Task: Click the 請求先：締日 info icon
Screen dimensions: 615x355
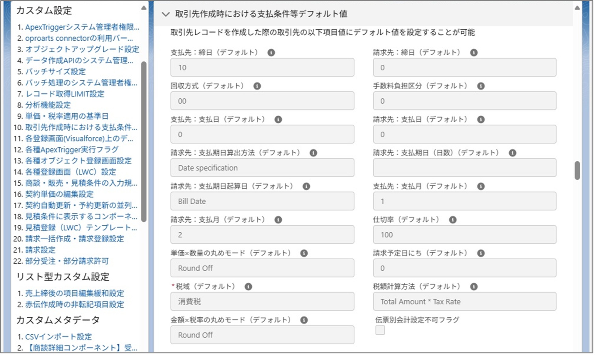Action: pyautogui.click(x=473, y=52)
